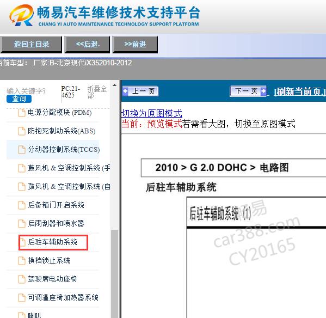
Task: Open 鼓风机 & 空调控制系统 (手 tree item
Action: click(69, 168)
